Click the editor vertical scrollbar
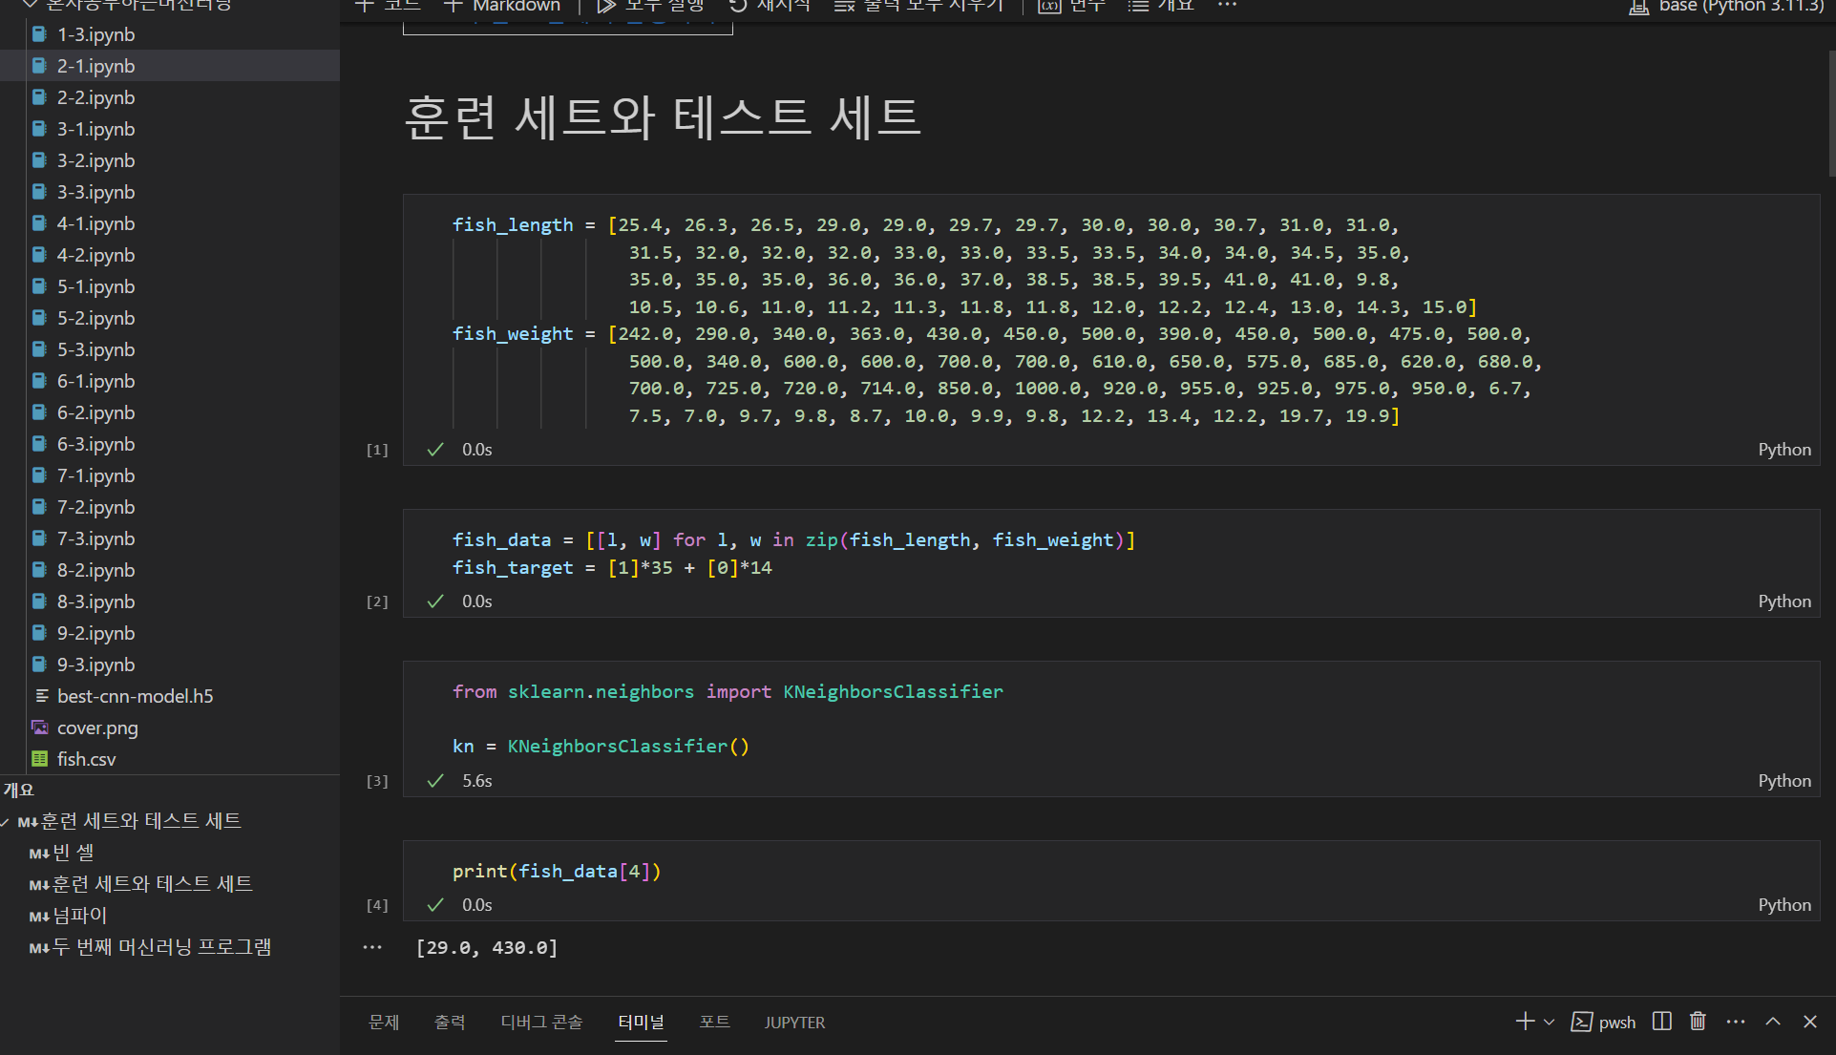This screenshot has height=1055, width=1836. 1830,115
